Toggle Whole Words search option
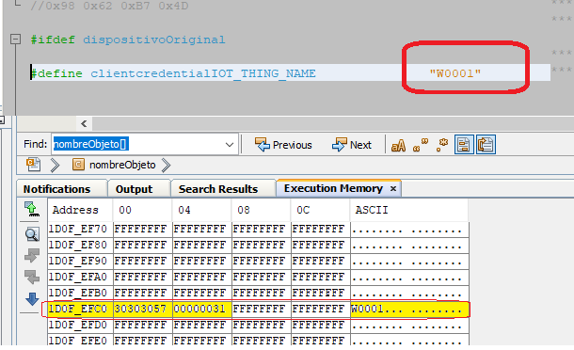 (421, 145)
